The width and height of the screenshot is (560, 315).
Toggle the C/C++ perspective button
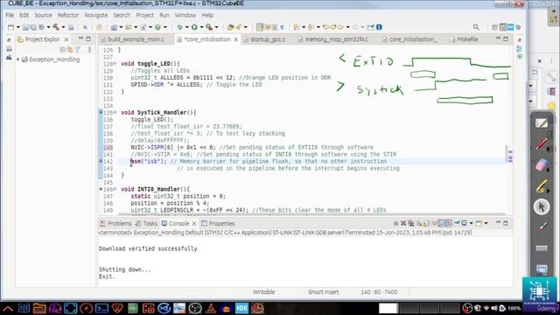[502, 27]
